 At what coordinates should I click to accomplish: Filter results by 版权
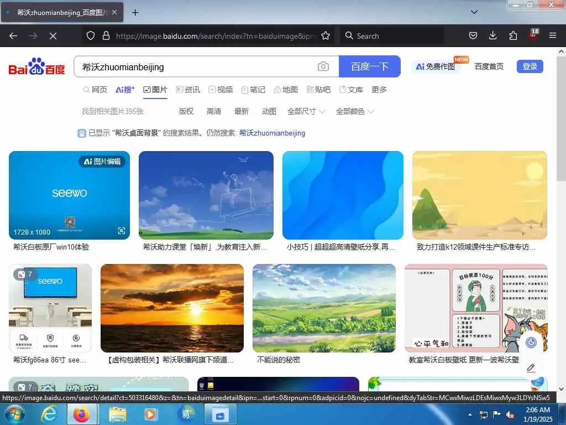click(x=186, y=111)
